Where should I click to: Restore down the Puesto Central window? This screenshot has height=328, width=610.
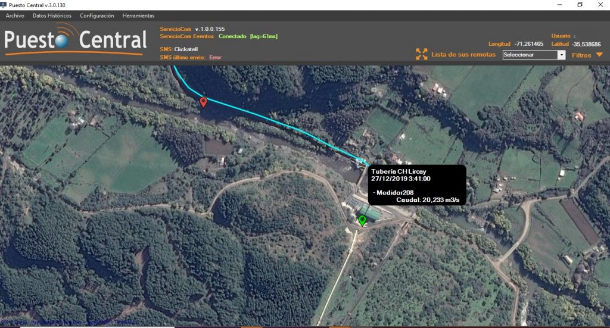(580, 5)
